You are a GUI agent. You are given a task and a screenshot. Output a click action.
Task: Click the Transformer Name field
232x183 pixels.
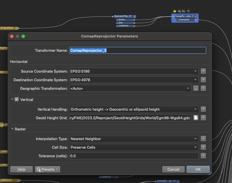click(x=138, y=51)
